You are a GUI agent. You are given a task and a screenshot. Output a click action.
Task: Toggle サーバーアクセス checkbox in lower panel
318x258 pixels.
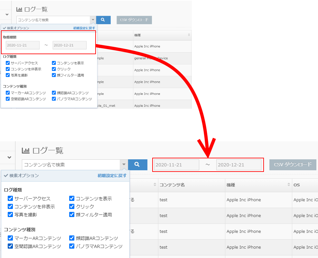(x=10, y=198)
